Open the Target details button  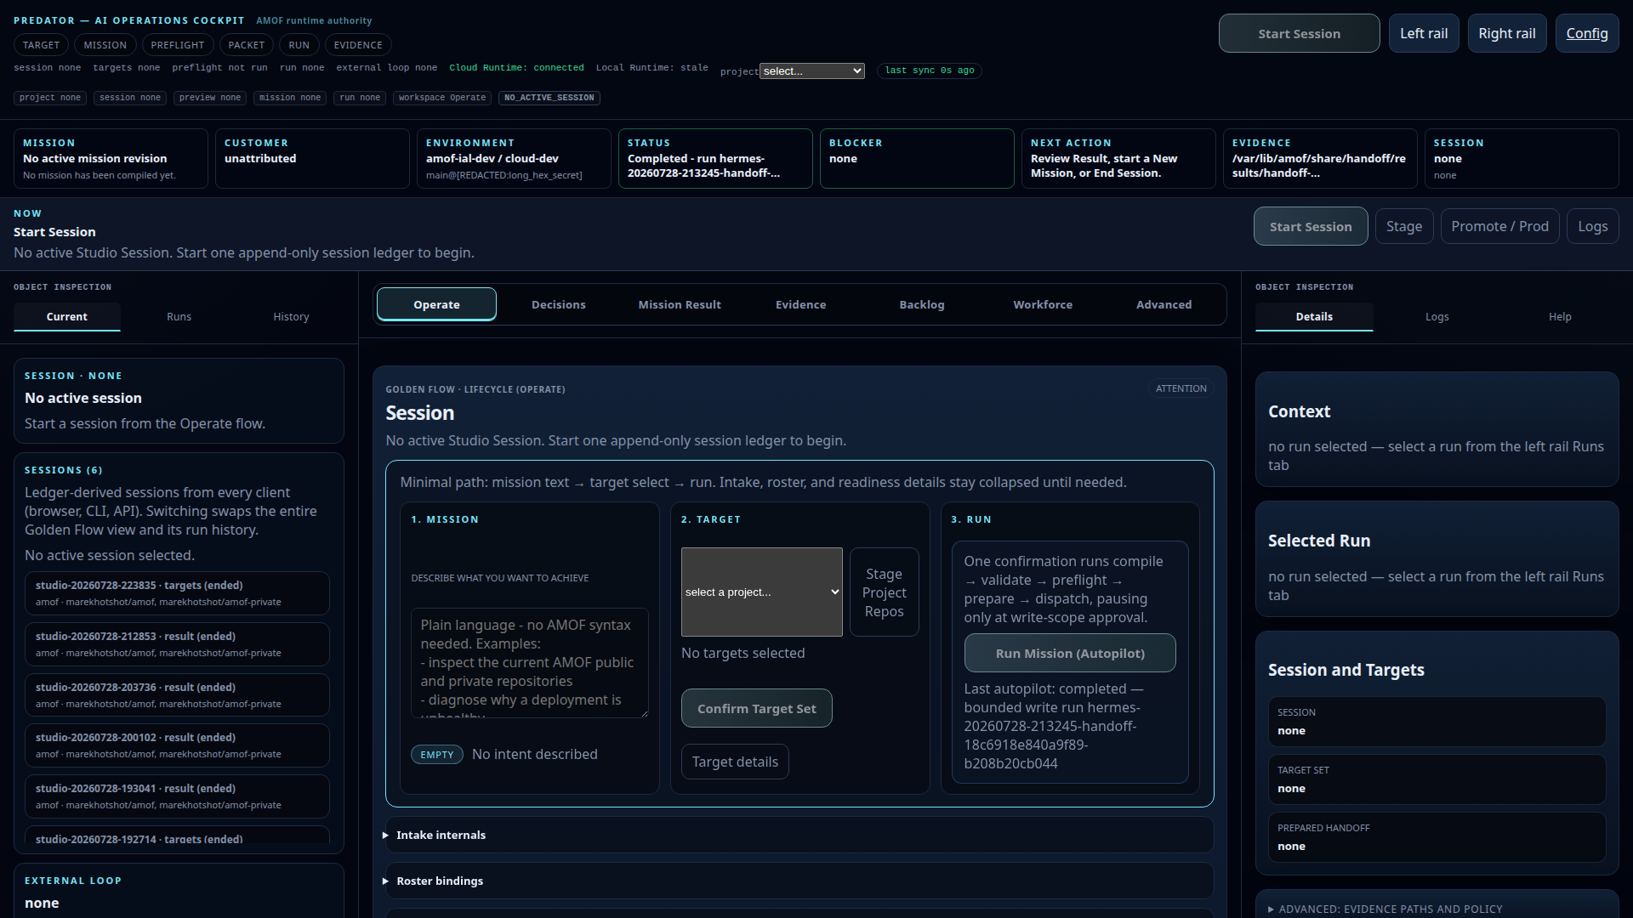point(735,762)
